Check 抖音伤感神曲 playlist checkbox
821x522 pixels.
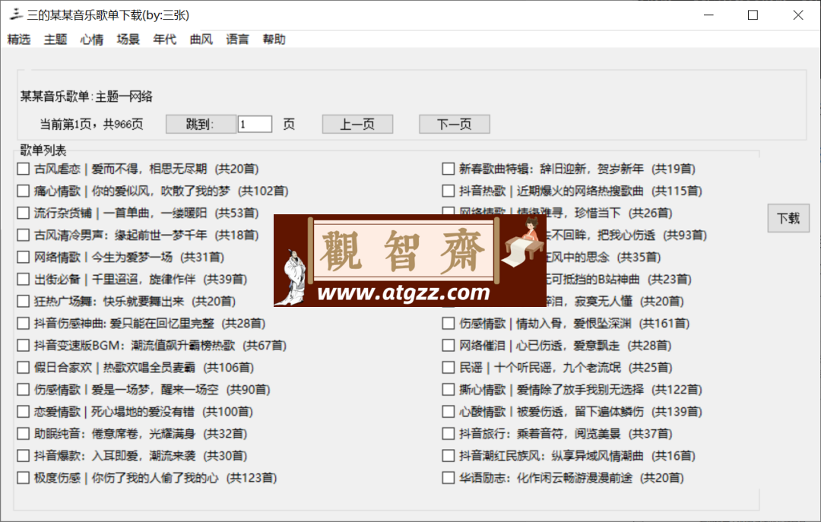[x=23, y=323]
